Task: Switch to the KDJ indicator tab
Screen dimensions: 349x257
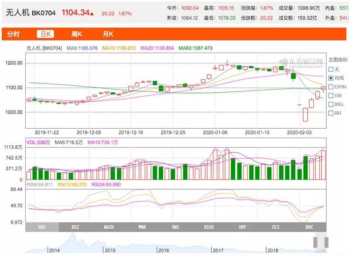Action: (x=75, y=227)
